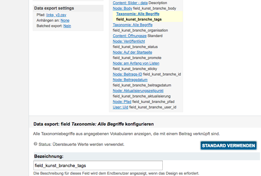Screen dimensions: 261x176
Task: Click the User: Uid field link
Action: [120, 107]
